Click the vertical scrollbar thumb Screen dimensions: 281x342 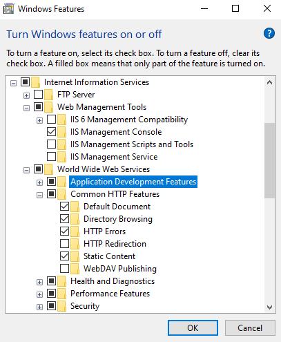pyautogui.click(x=269, y=160)
